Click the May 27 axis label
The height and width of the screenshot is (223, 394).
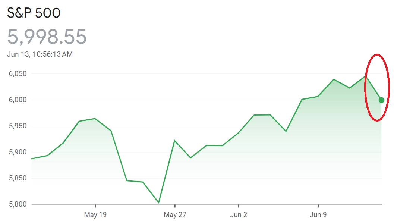175,214
